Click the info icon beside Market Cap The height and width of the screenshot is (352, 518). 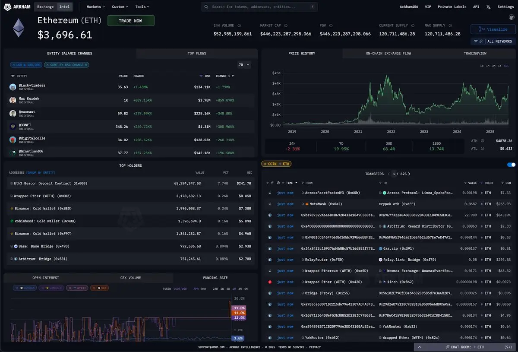286,25
